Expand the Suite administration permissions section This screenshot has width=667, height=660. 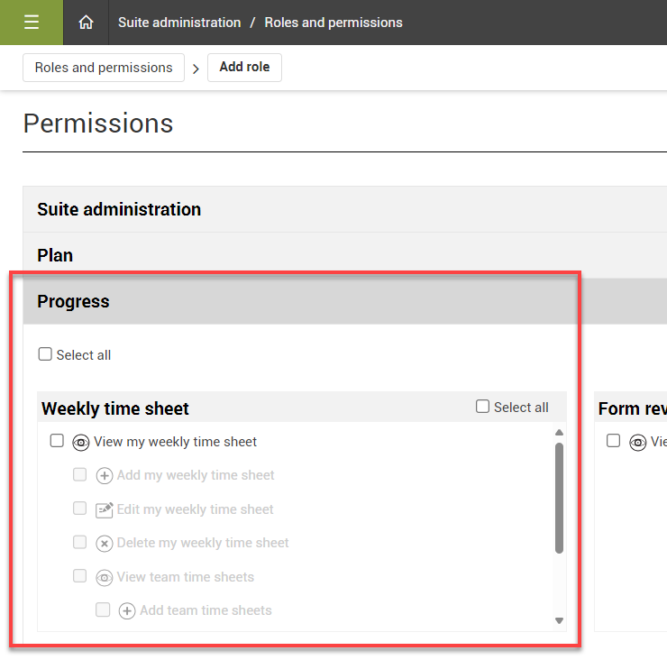119,209
